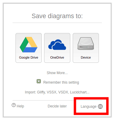Click the 'OneDrive' label text
This screenshot has height=122, width=115.
click(57, 57)
